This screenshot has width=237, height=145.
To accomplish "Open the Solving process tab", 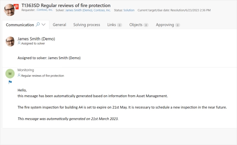I will pos(87,24).
